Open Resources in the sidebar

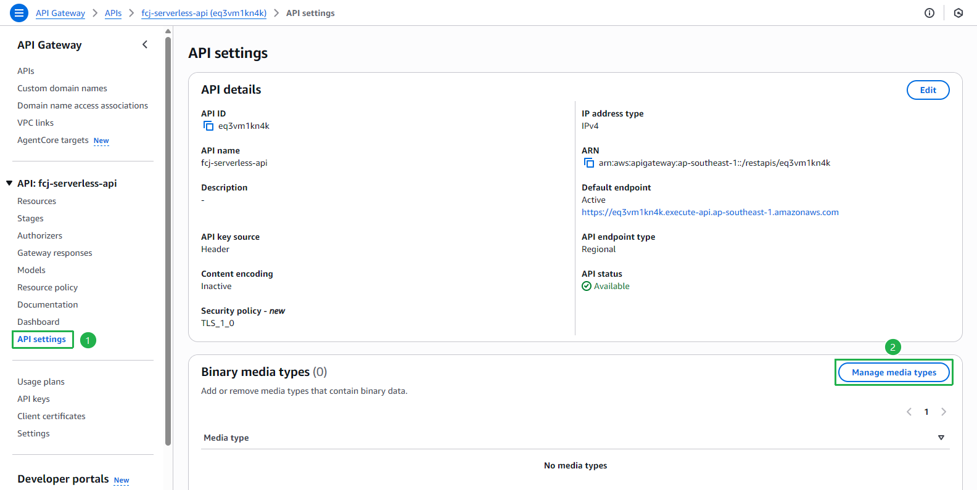36,201
